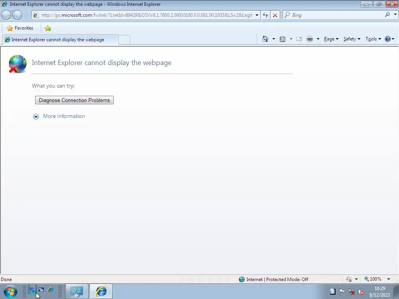Expand the zoom level dropdown arrow
This screenshot has height=299, width=399.
click(388, 279)
